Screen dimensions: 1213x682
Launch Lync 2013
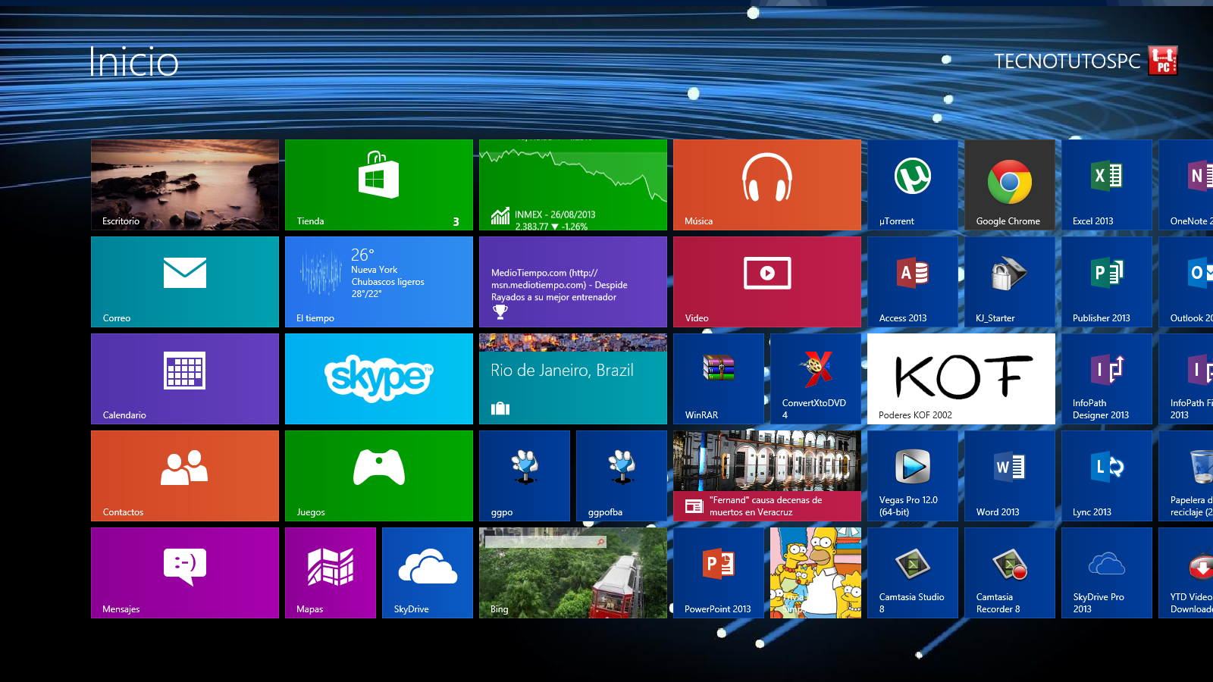(1107, 475)
